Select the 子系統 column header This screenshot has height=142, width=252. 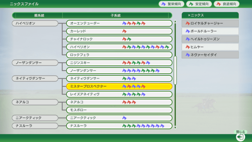pyautogui.click(x=115, y=15)
